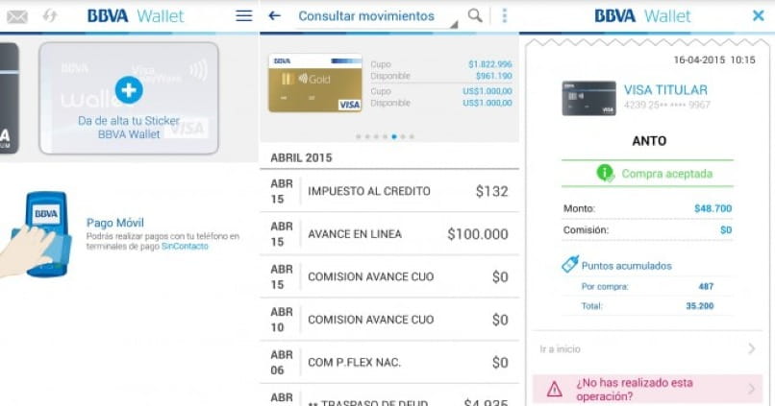Select the ABRIL 2015 section header
The width and height of the screenshot is (775, 406).
pyautogui.click(x=301, y=157)
